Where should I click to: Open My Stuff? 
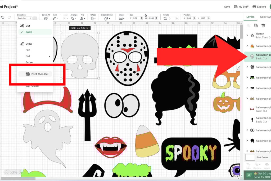pos(241,7)
